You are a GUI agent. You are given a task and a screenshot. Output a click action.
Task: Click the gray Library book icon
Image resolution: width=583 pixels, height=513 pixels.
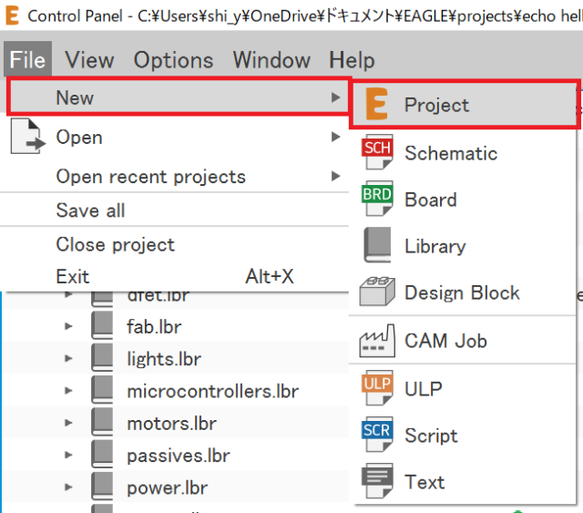[377, 245]
